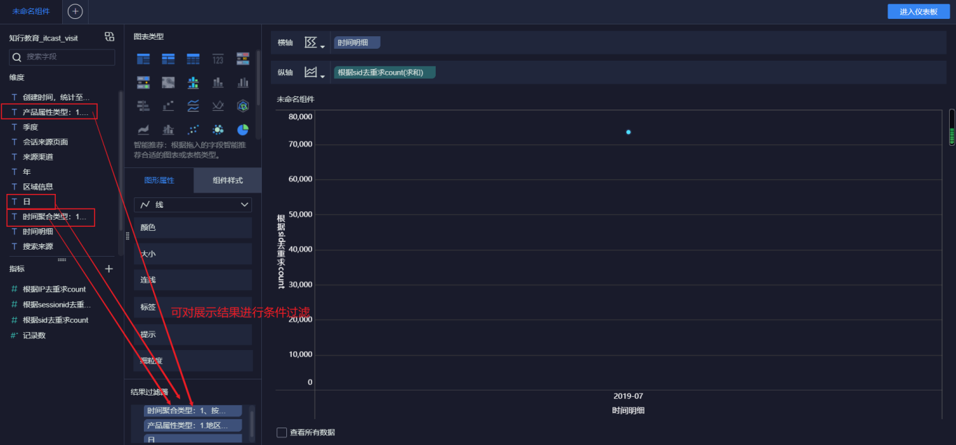The height and width of the screenshot is (445, 956).
Task: Select the waterfall step chart type icon
Action: point(168,106)
